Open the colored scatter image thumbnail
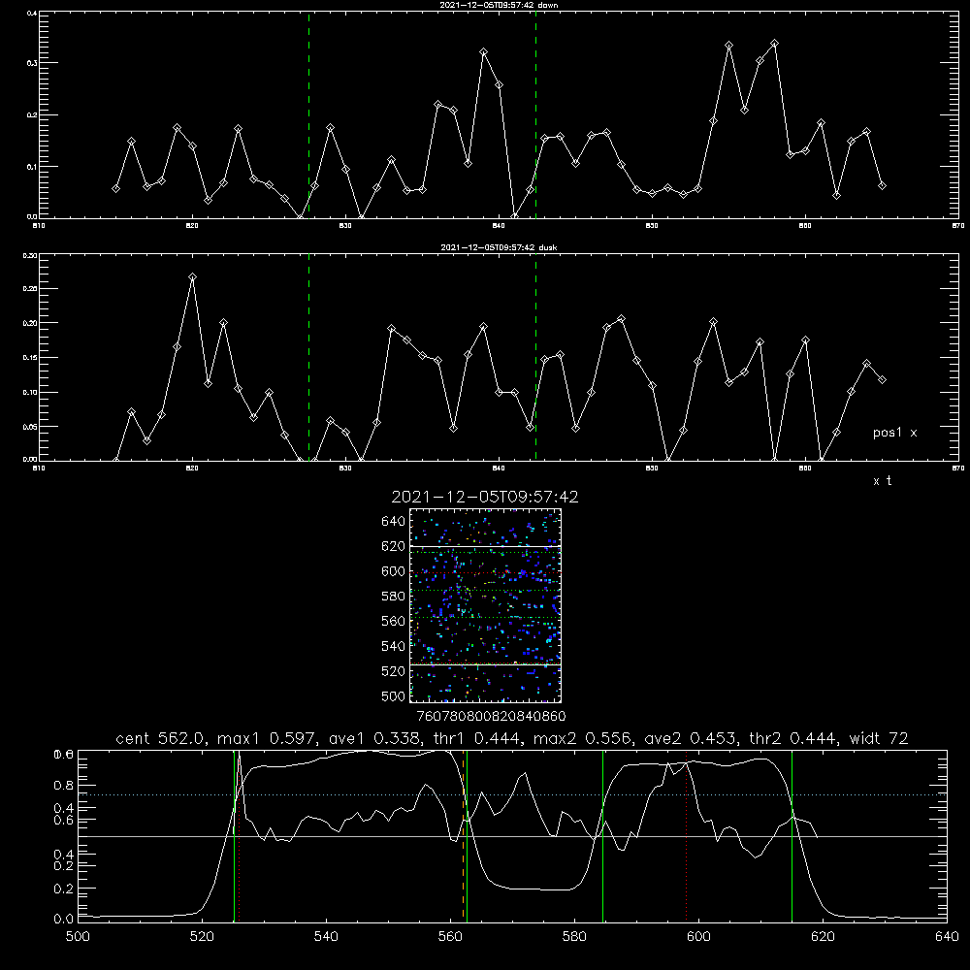 coord(485,605)
